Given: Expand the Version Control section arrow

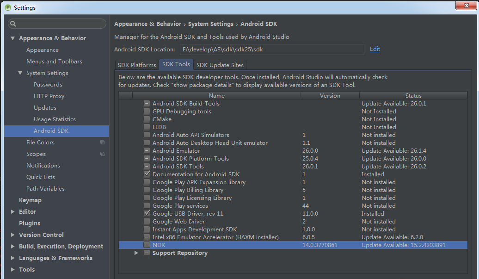Looking at the screenshot, I should [x=12, y=235].
